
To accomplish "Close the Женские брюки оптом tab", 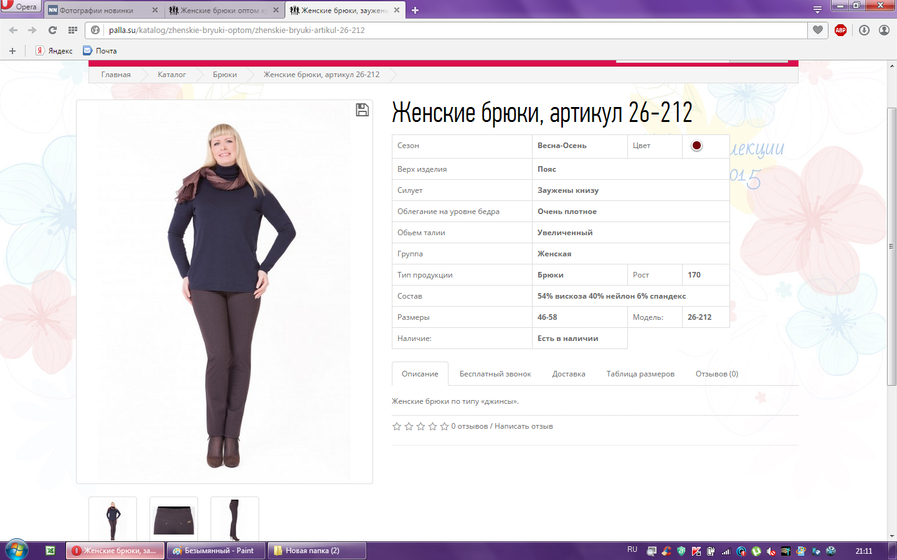I will coord(276,10).
